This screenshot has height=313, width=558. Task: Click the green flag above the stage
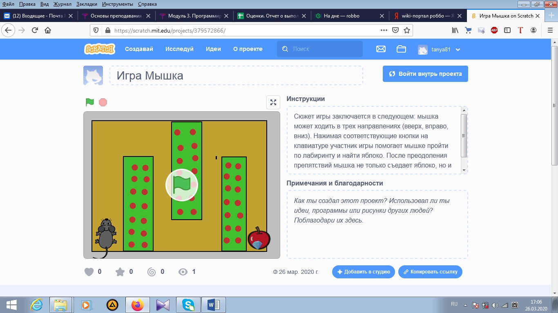tap(89, 102)
